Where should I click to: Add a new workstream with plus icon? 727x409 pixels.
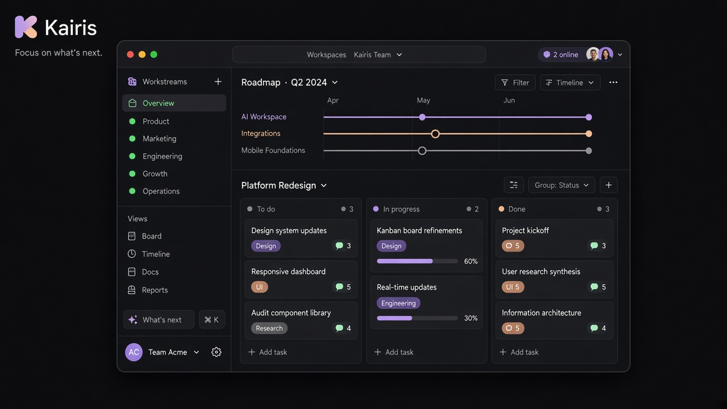(x=218, y=82)
